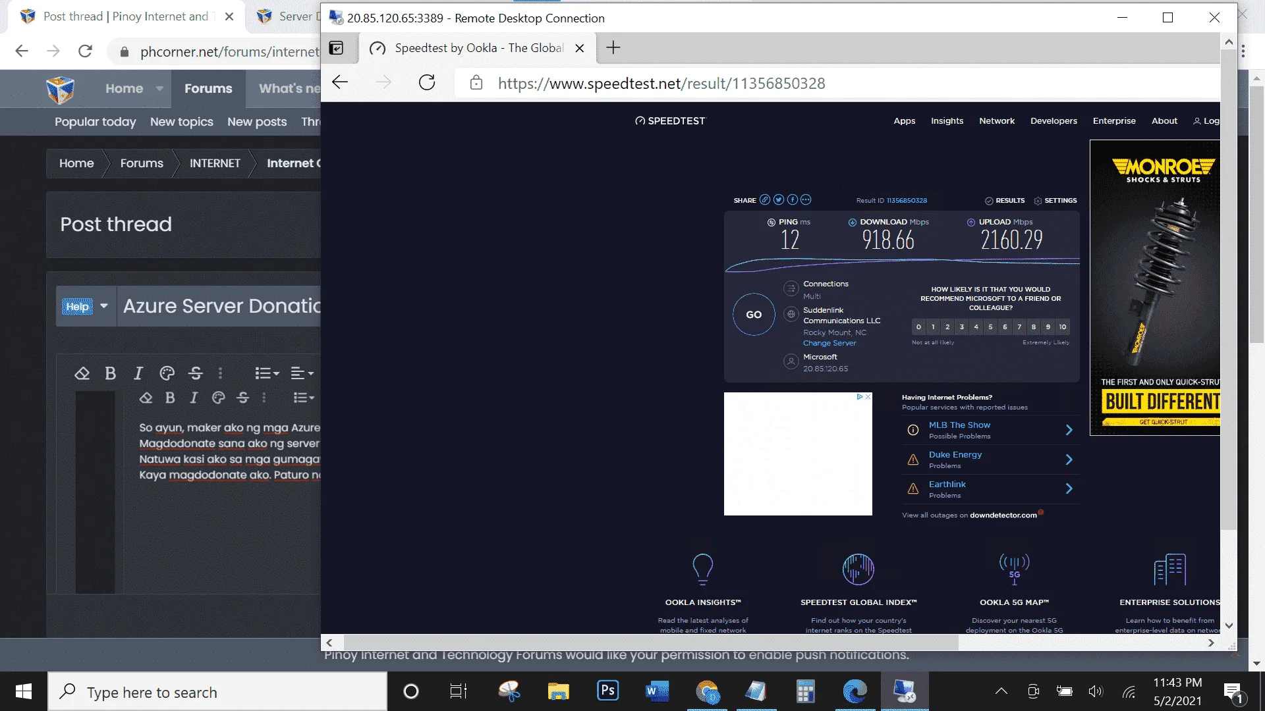Open the Ookla Insights lightbulb icon
The width and height of the screenshot is (1265, 711).
[702, 569]
